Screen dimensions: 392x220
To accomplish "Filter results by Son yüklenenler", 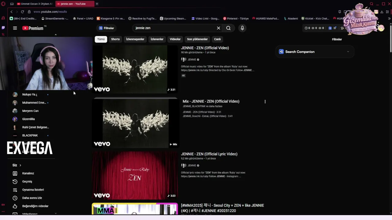I will pyautogui.click(x=197, y=39).
